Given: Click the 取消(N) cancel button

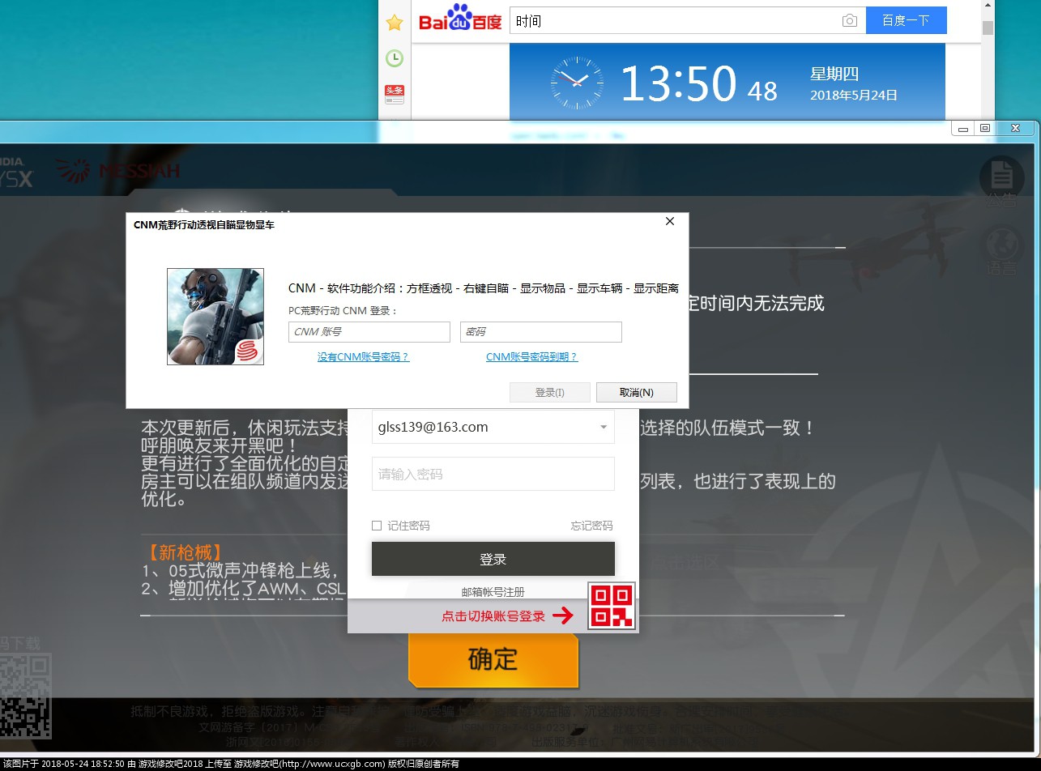Looking at the screenshot, I should point(637,393).
